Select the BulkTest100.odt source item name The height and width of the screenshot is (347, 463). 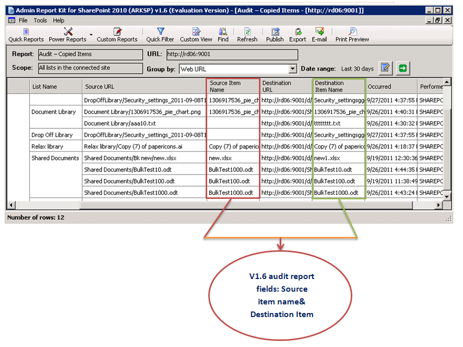click(233, 181)
